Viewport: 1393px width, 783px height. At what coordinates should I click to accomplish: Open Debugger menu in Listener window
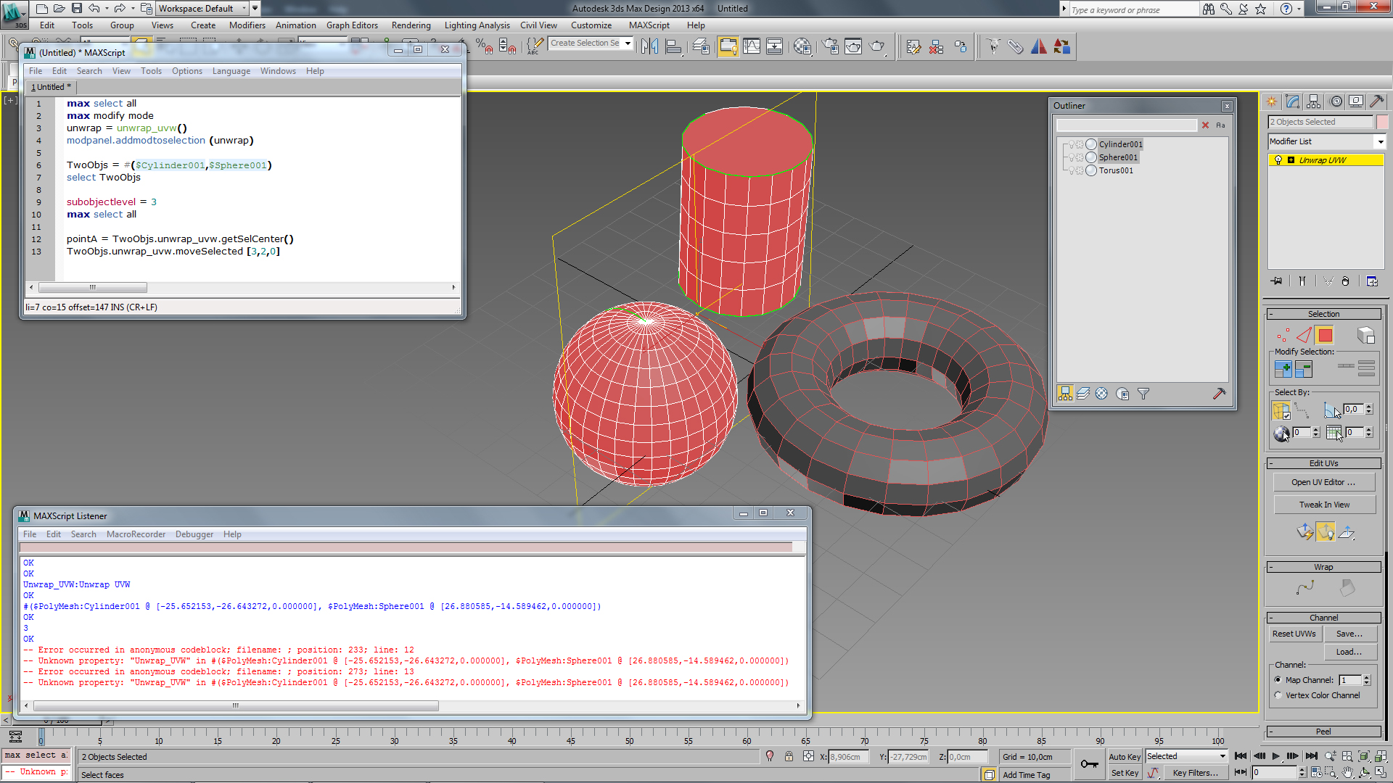194,534
